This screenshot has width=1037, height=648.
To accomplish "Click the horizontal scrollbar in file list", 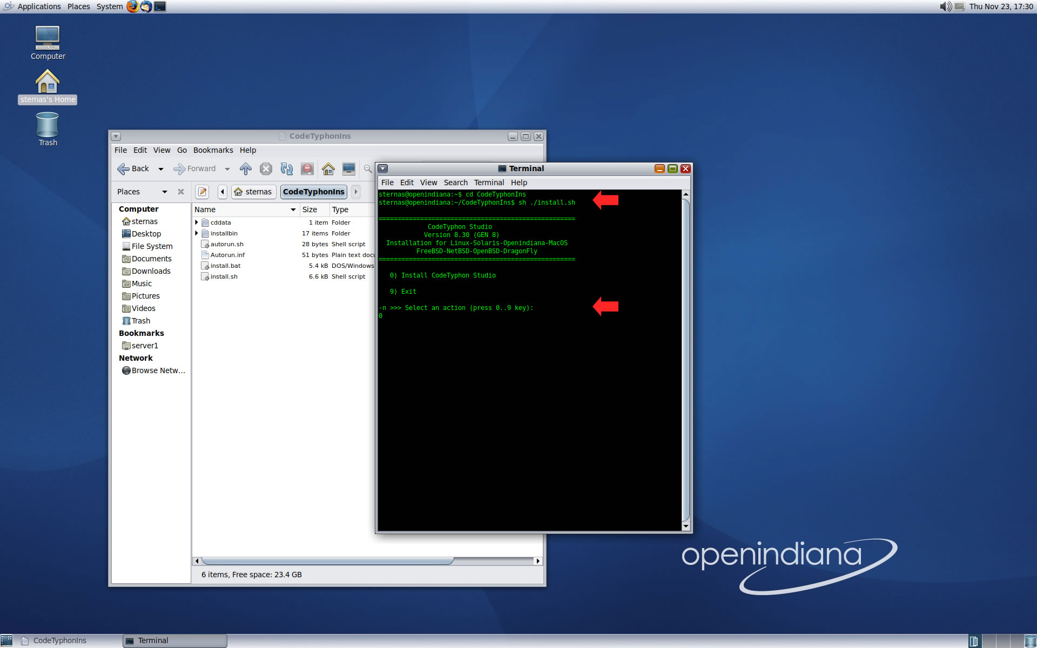I will pos(327,561).
